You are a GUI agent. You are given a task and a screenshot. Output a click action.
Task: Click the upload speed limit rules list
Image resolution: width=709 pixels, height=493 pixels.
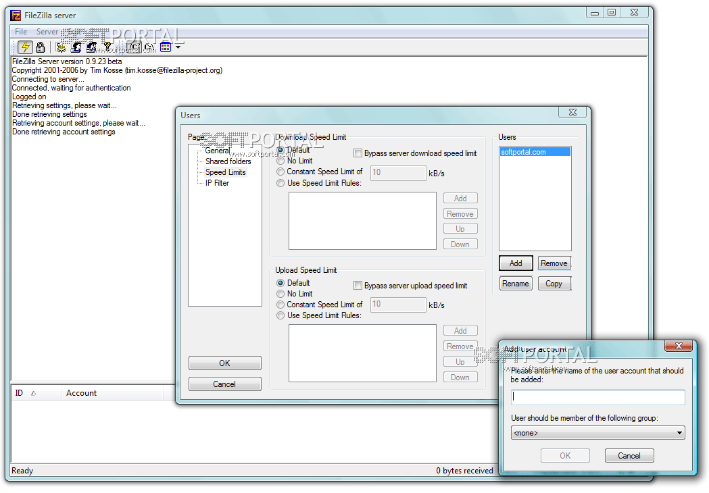click(363, 353)
